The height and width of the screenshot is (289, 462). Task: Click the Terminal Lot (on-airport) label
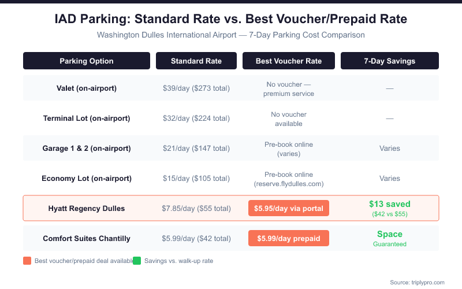tap(87, 118)
